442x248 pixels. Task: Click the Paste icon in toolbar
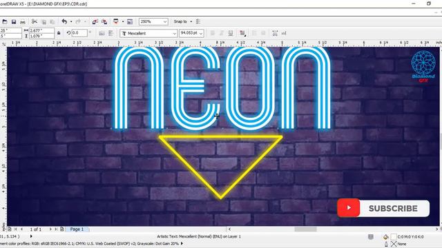pyautogui.click(x=52, y=21)
